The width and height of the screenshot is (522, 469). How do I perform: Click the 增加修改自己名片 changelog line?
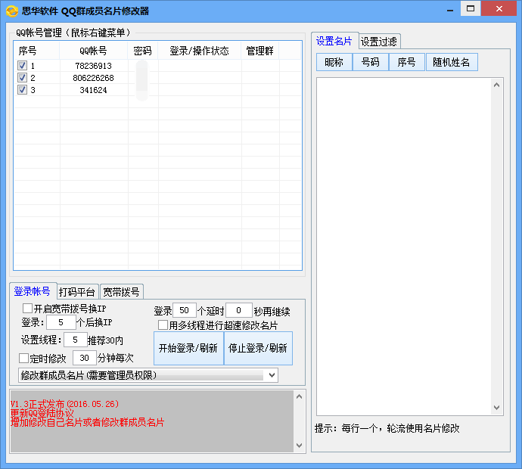tap(88, 422)
